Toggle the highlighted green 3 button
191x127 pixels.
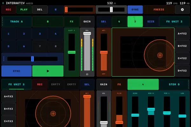pyautogui.click(x=135, y=22)
